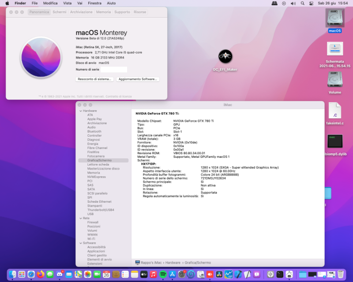Select Bluetooth in the sidebar
Viewport: 353px width, 282px height.
[x=94, y=131]
